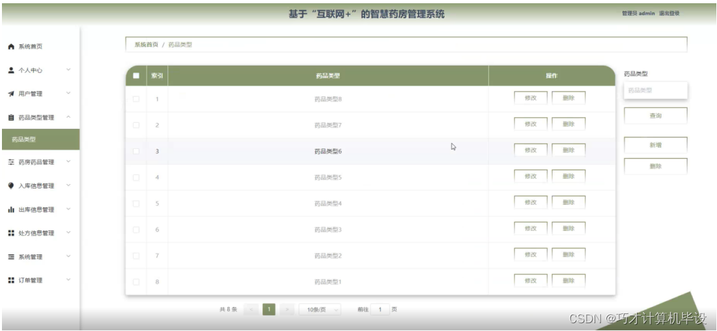Click the home icon beside 系统首页
The width and height of the screenshot is (717, 331).
(x=12, y=47)
